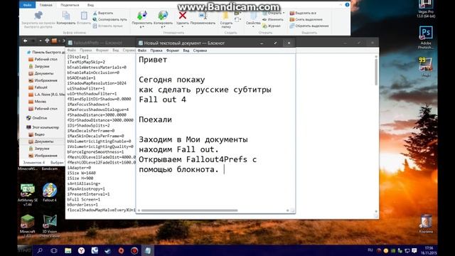
Task: Switch to Главная ribbon tab
Action: [45, 5]
